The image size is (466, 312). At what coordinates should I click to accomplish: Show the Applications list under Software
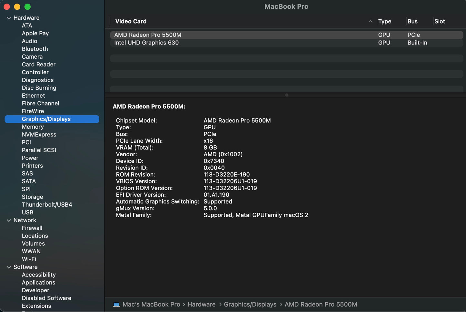38,283
